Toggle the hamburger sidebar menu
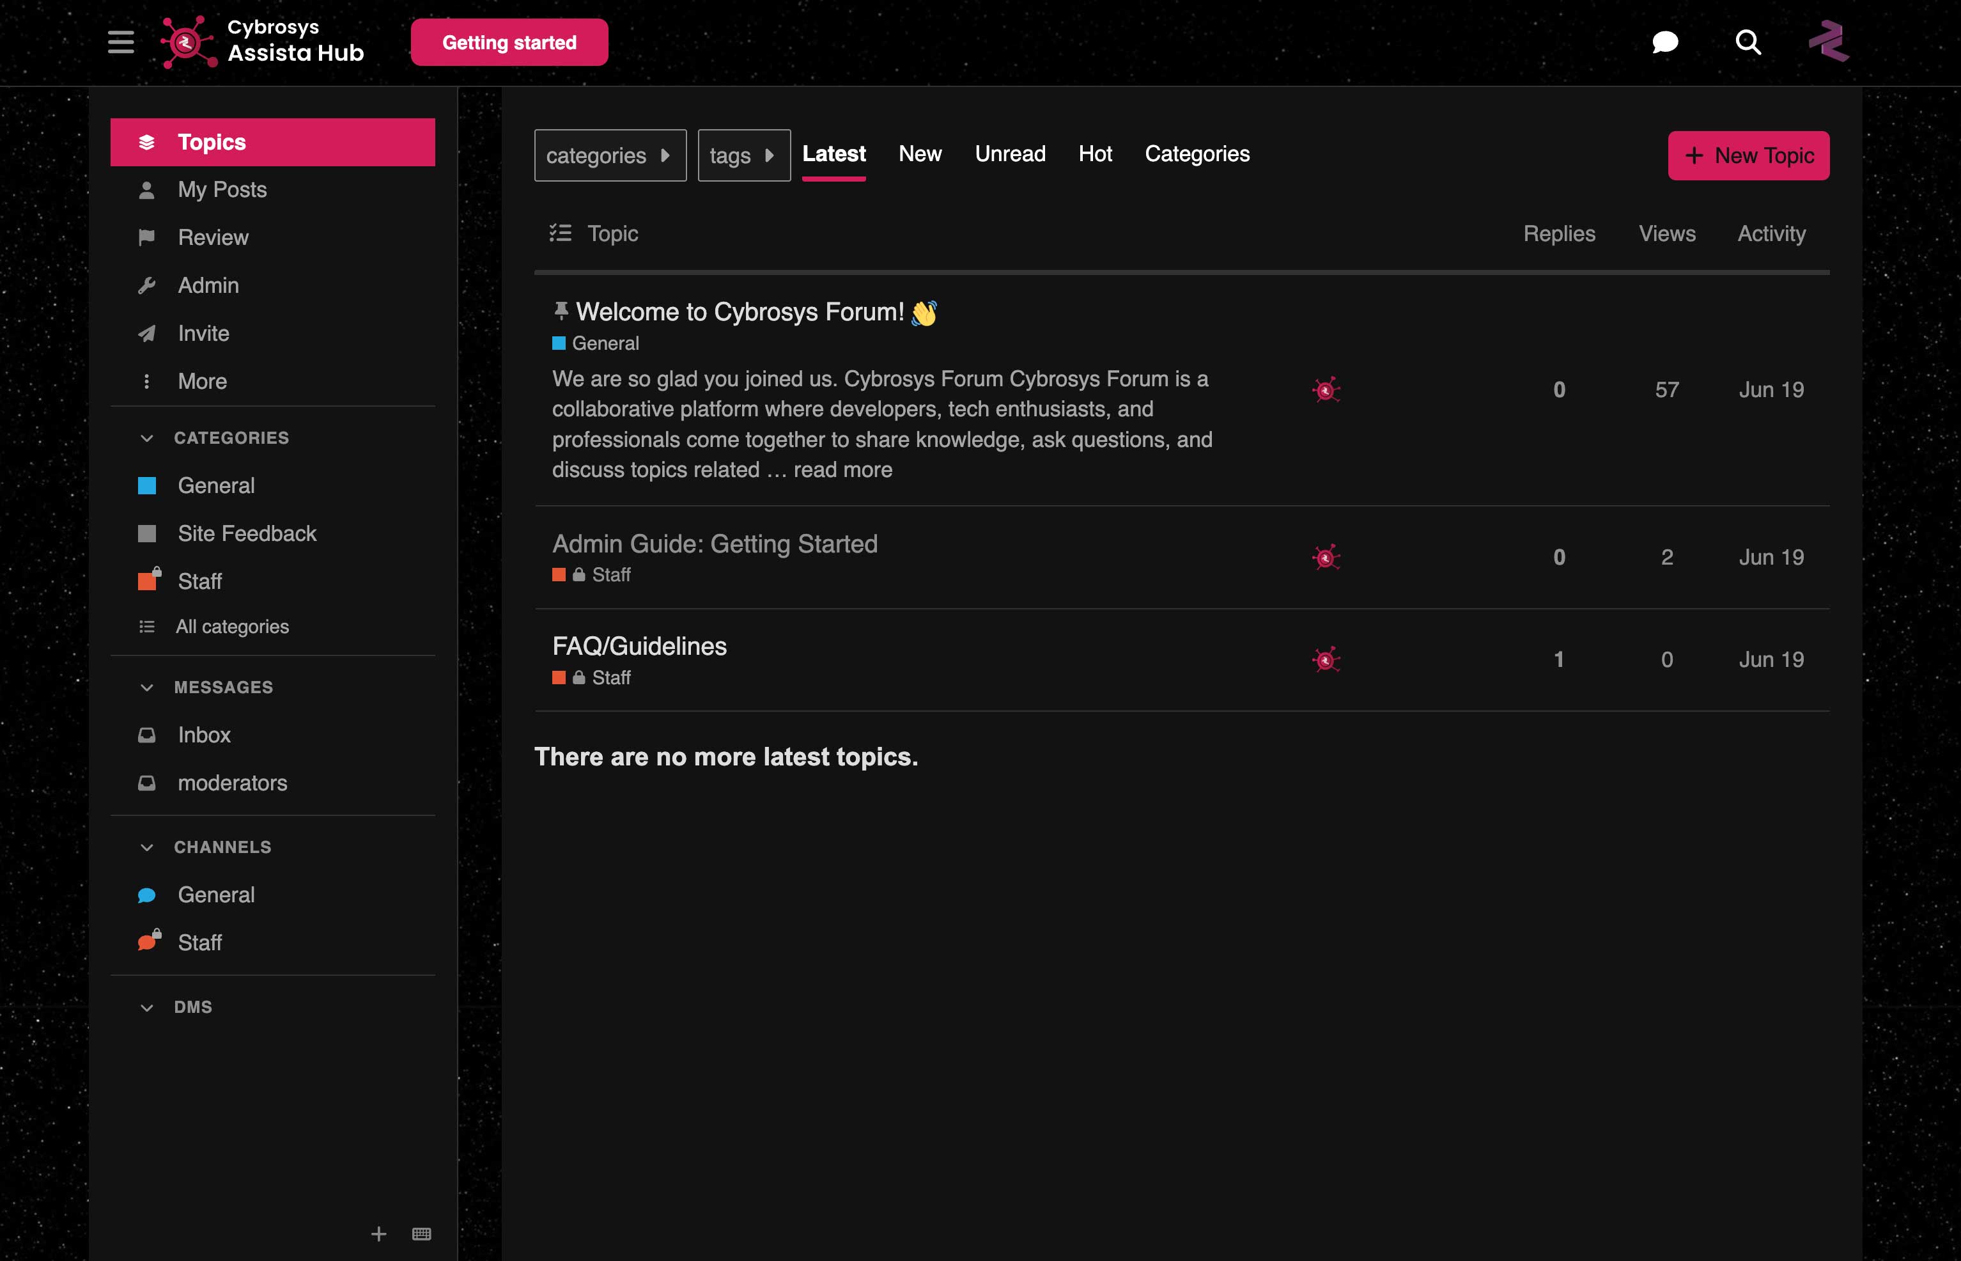Screen dimensions: 1961x1261 point(121,42)
